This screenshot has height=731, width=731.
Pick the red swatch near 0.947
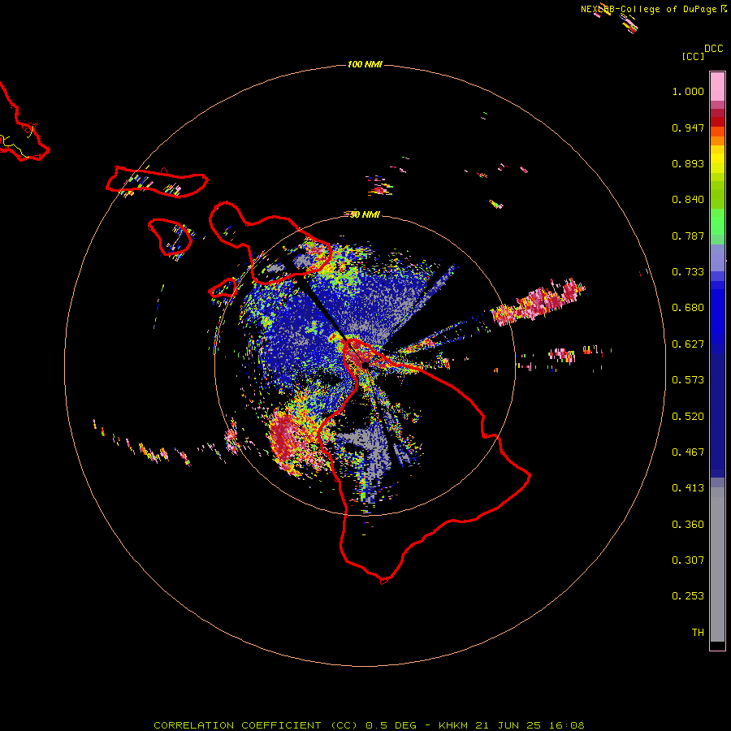pos(717,121)
